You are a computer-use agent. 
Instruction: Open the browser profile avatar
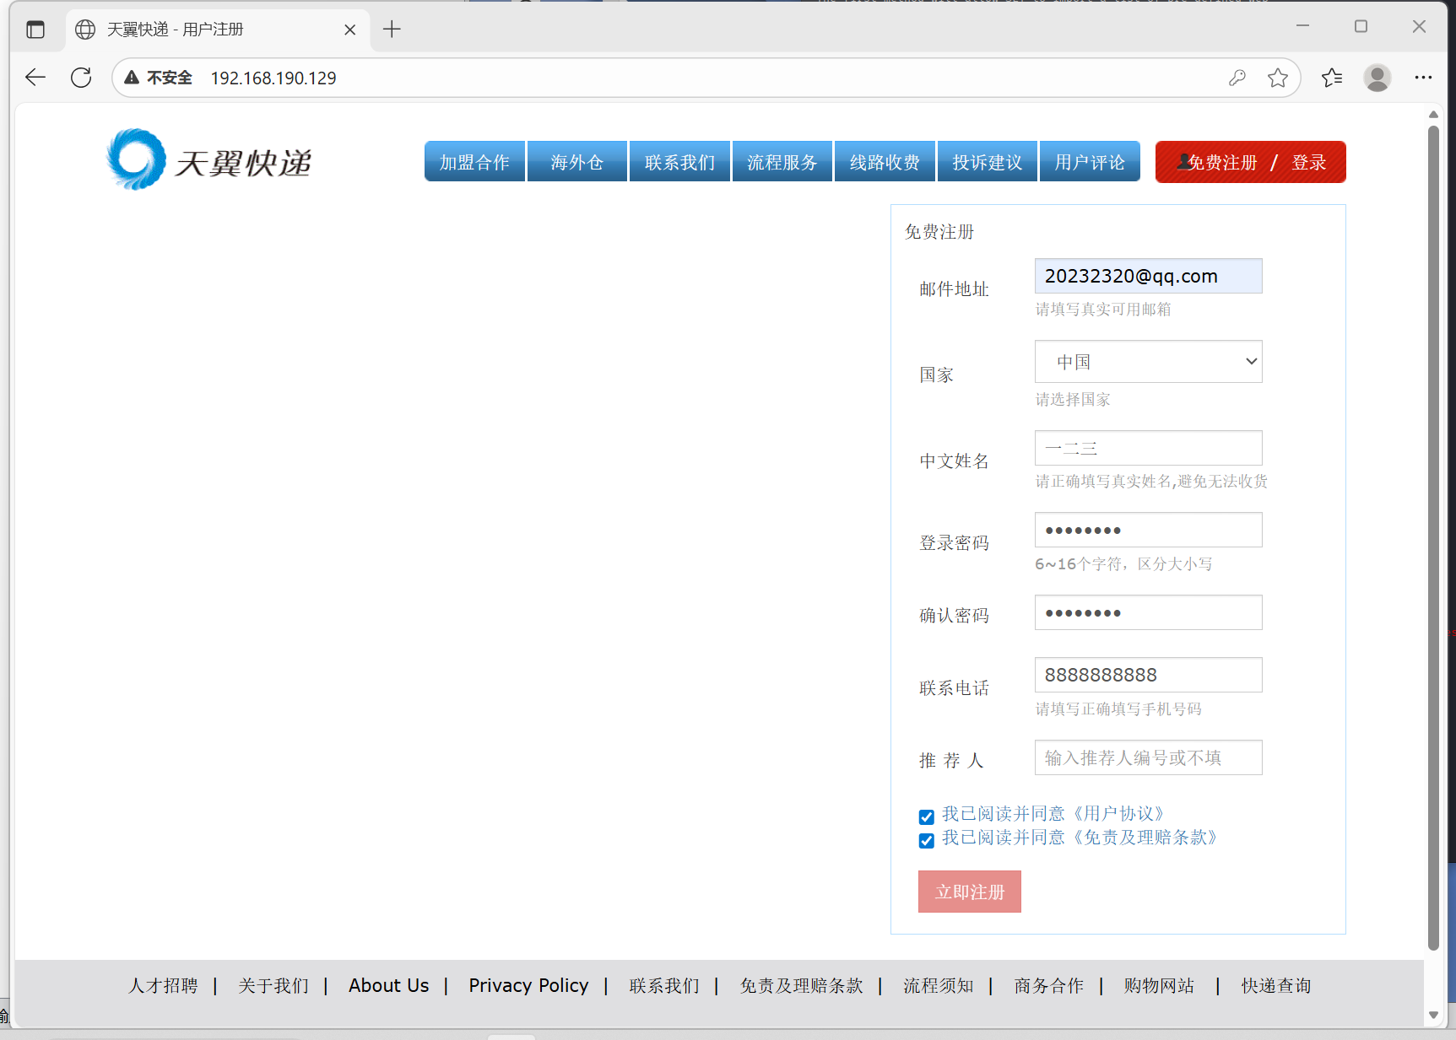(1377, 77)
